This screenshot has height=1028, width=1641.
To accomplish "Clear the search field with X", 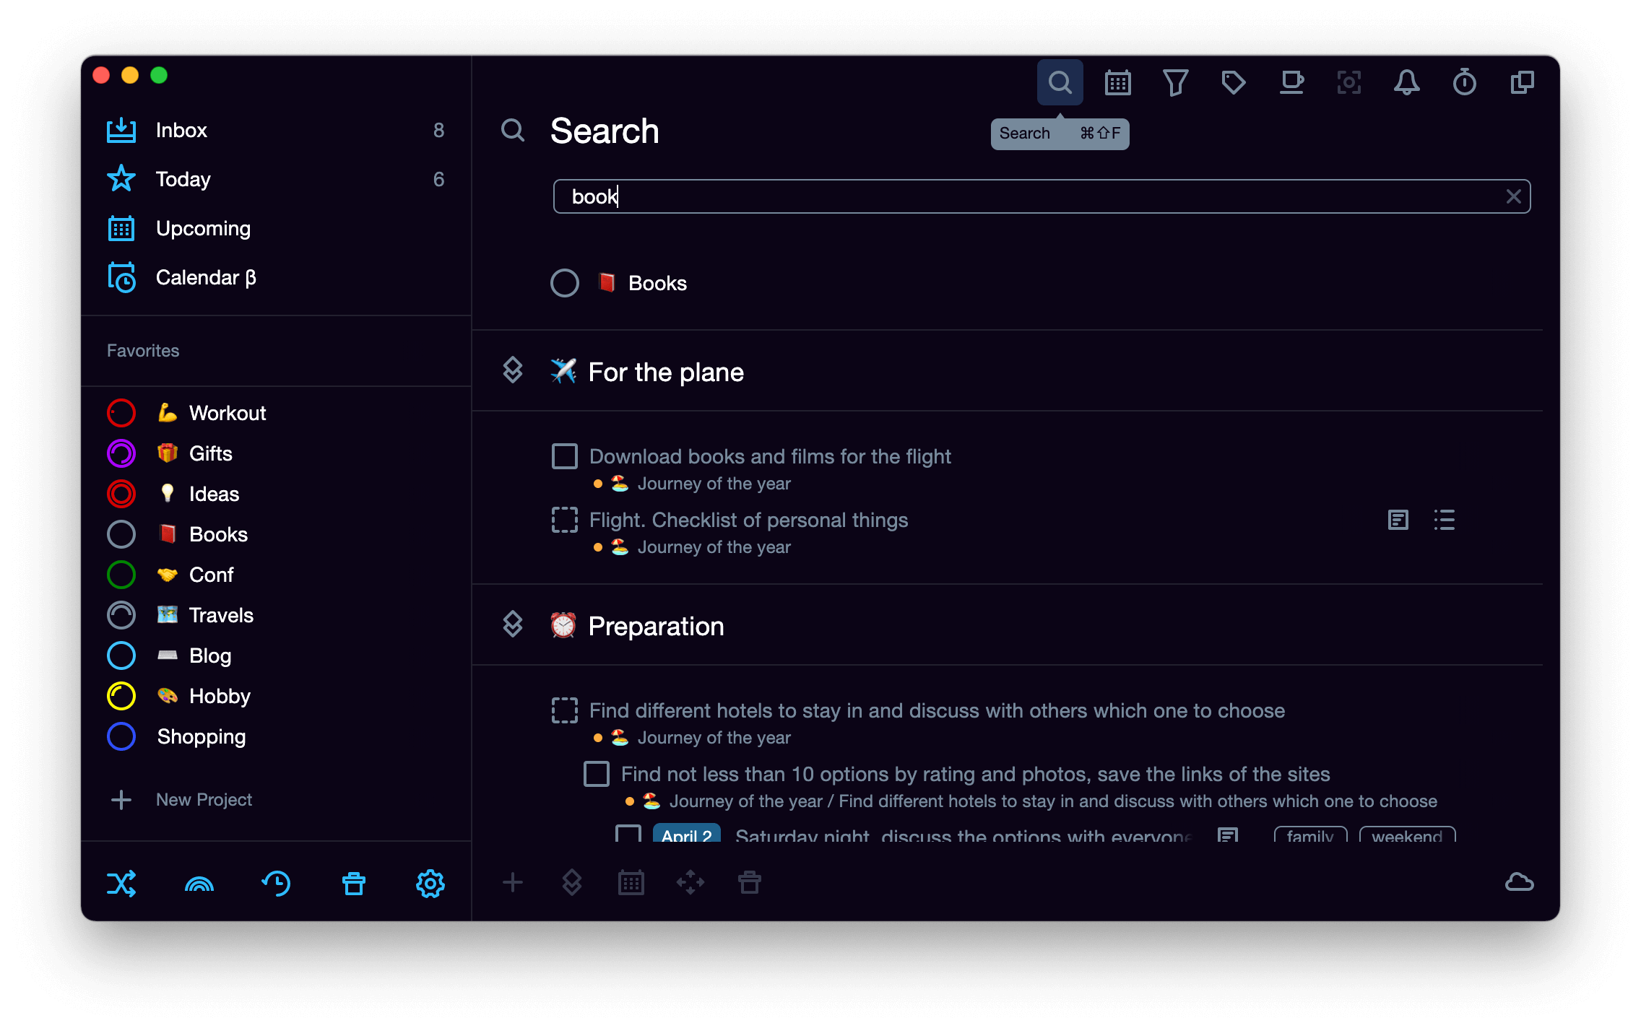I will (x=1514, y=196).
